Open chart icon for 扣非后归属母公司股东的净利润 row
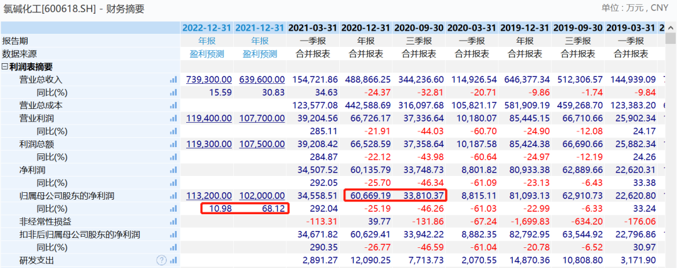 click(174, 235)
